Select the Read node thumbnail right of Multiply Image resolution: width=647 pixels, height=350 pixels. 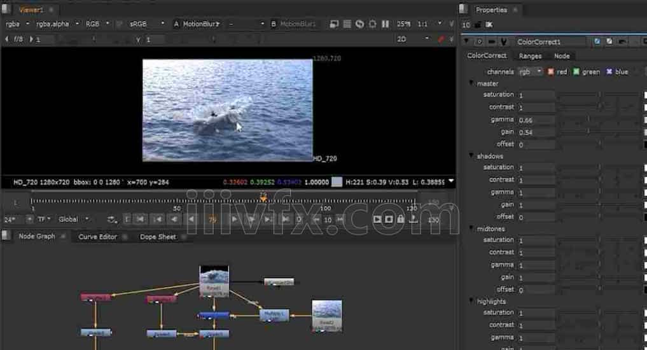(x=327, y=316)
